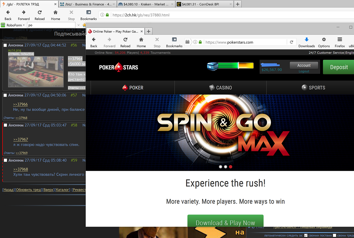Screen dimensions: 354x238
Task: Open the Firefox hamburger menu
Action: click(x=340, y=40)
